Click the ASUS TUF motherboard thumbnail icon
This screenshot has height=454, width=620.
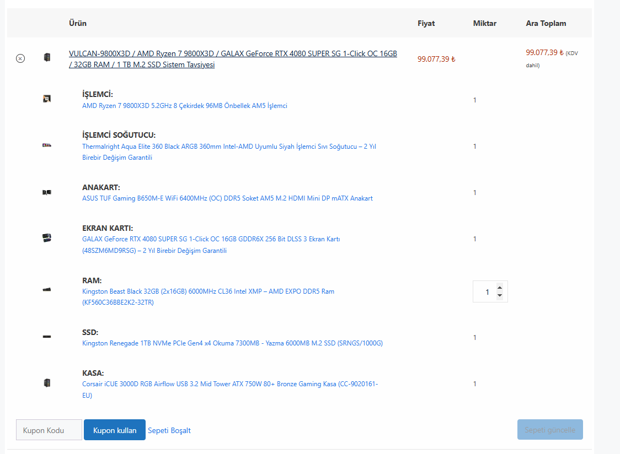pyautogui.click(x=47, y=192)
